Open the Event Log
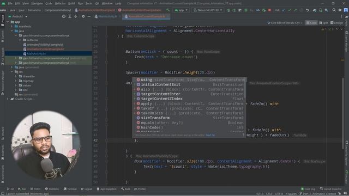349x196 pixels. (x=308, y=189)
